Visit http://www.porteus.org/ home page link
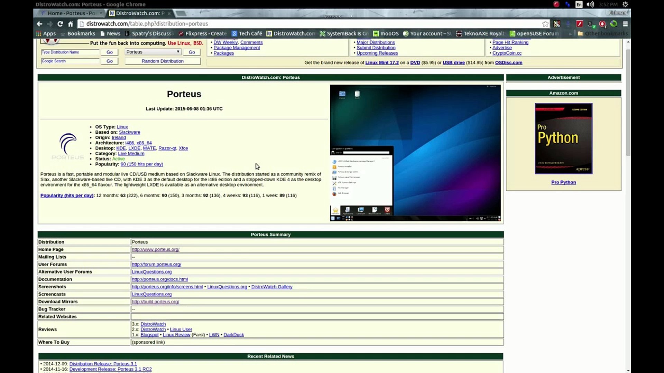The image size is (664, 373). tap(155, 249)
